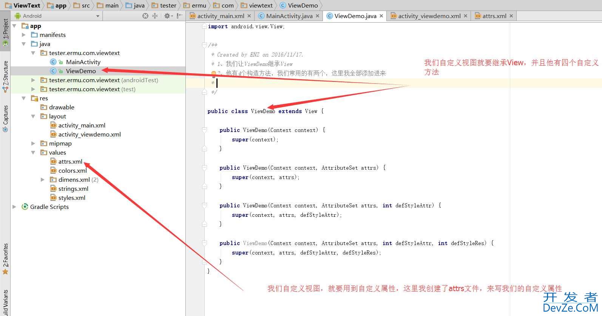Select strings.xml in the values folder

73,189
